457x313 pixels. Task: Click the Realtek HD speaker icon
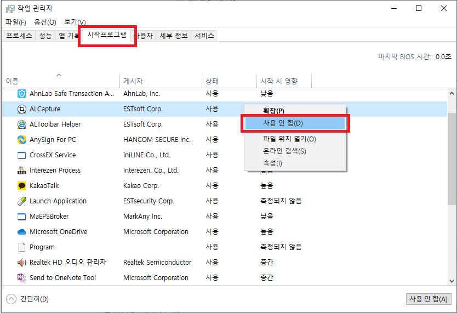point(22,263)
